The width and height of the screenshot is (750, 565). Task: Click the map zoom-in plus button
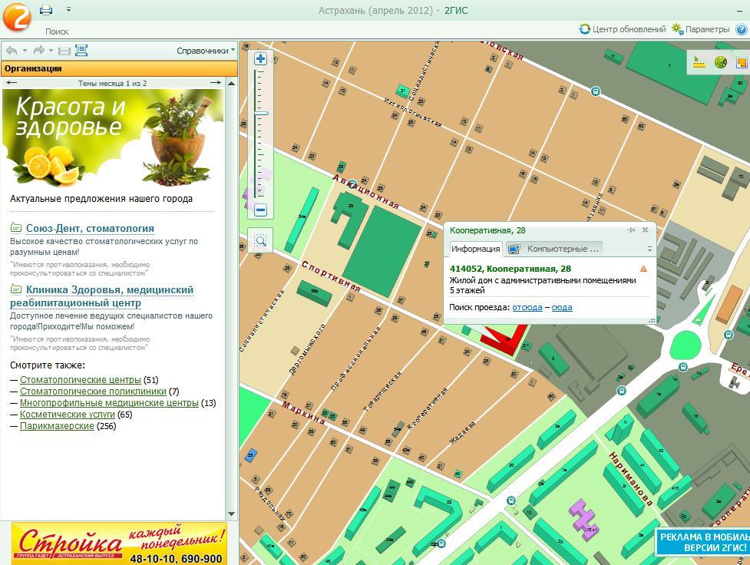[260, 59]
